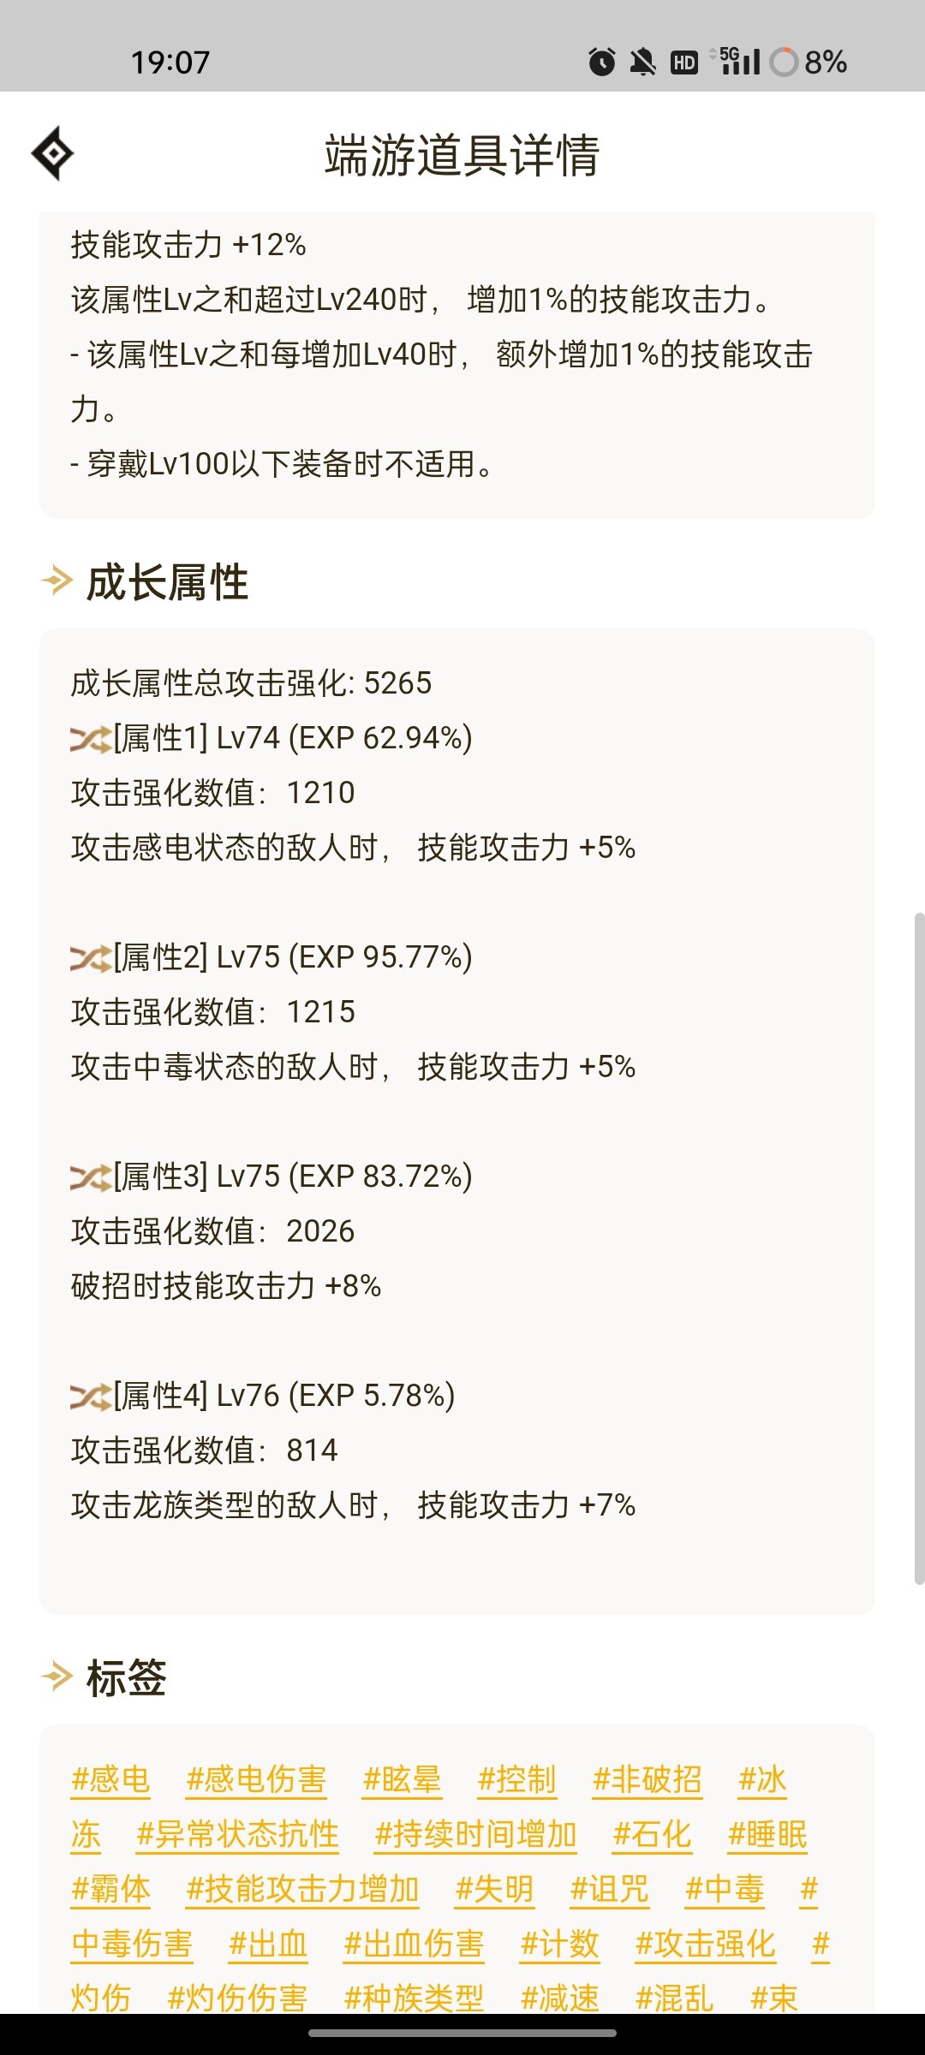Tap the bottom home gesture bar

pyautogui.click(x=462, y=2034)
